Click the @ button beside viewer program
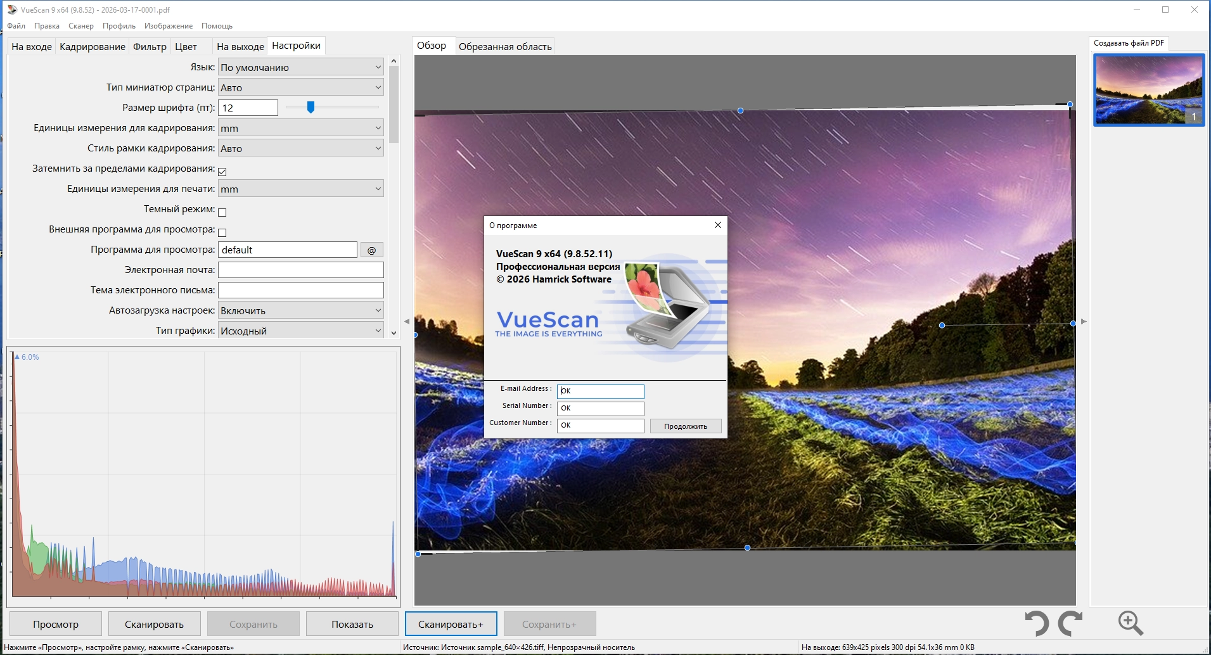This screenshot has height=655, width=1211. 371,250
